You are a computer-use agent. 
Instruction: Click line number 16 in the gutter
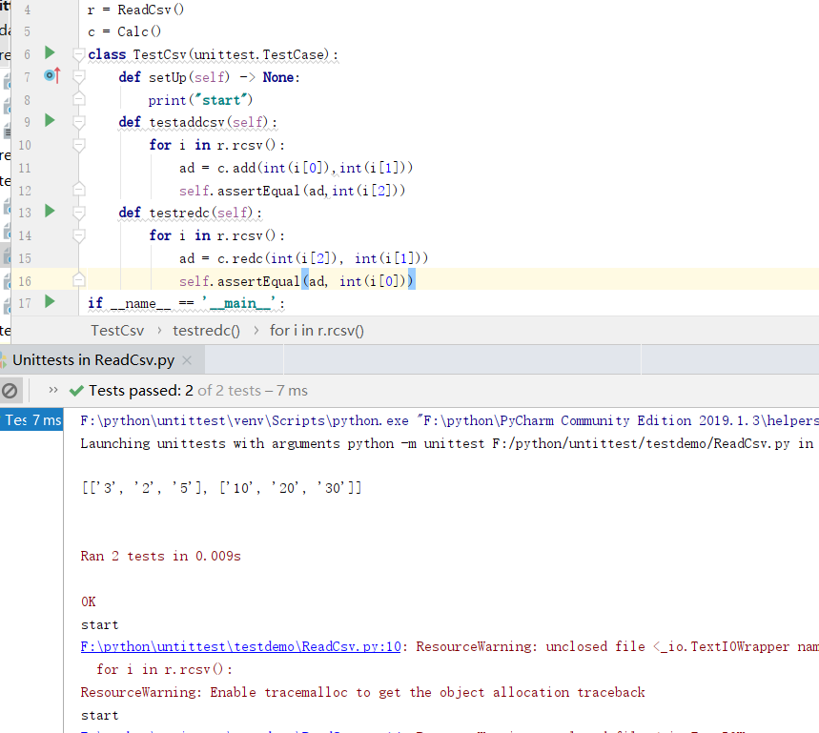click(25, 281)
